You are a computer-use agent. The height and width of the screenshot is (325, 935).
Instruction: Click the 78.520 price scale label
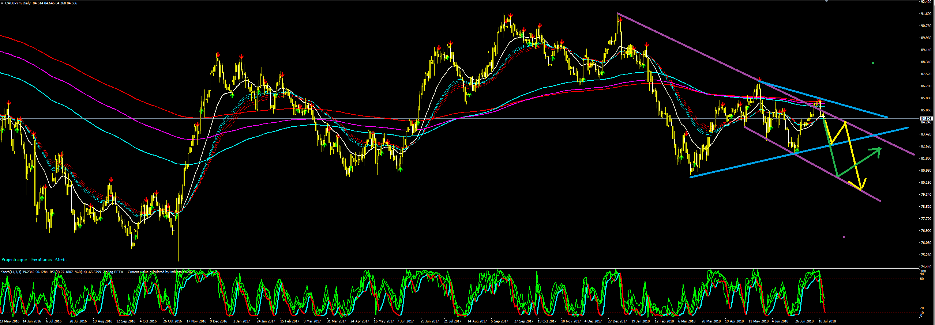[x=926, y=207]
